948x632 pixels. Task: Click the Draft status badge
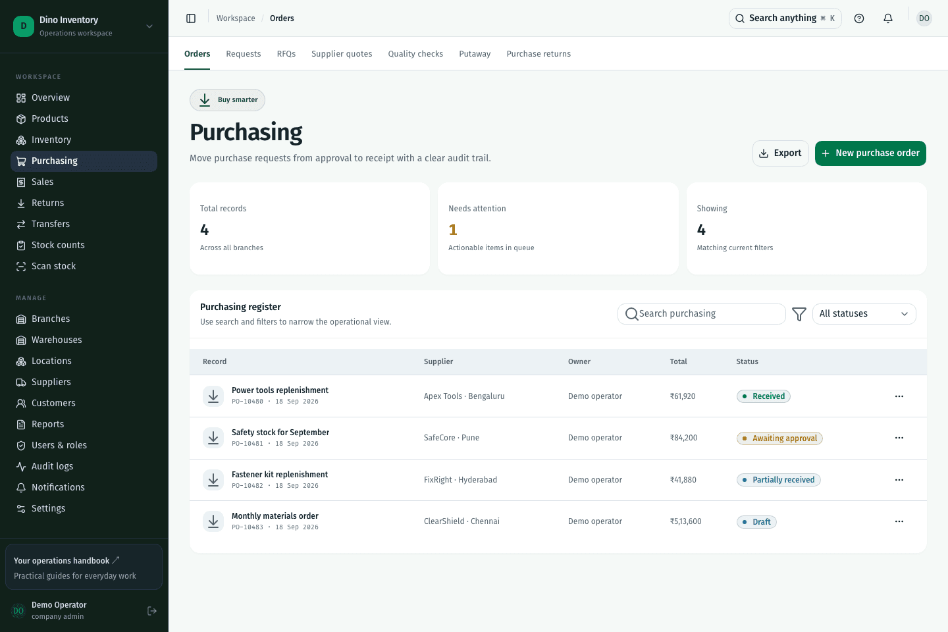[x=756, y=522]
